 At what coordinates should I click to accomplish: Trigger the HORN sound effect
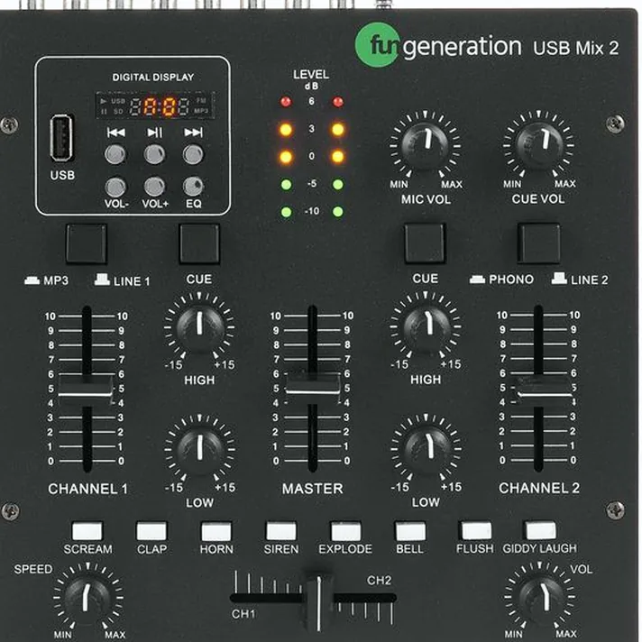pos(216,531)
